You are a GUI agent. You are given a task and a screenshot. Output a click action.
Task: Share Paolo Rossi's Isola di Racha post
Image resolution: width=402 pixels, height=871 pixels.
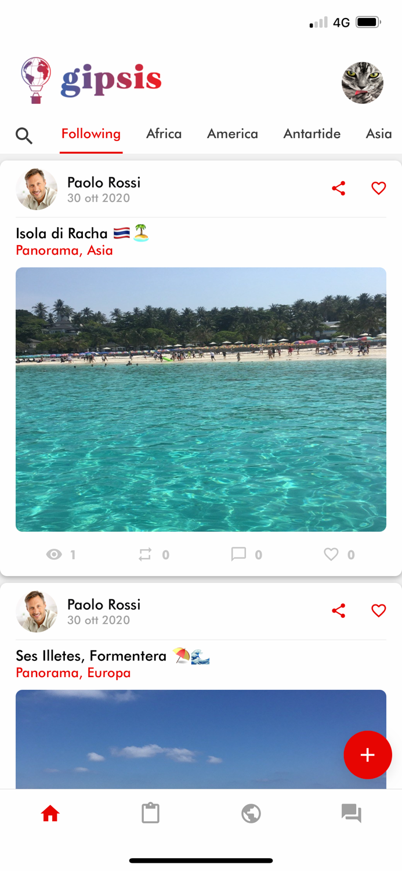pyautogui.click(x=338, y=188)
